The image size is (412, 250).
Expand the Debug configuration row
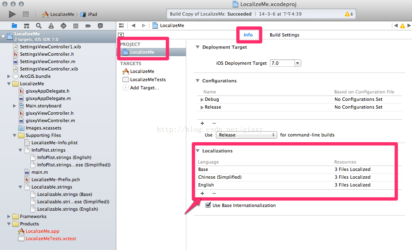point(202,99)
